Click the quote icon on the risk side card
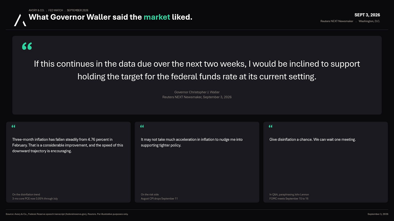Image resolution: width=394 pixels, height=221 pixels. 142,126
